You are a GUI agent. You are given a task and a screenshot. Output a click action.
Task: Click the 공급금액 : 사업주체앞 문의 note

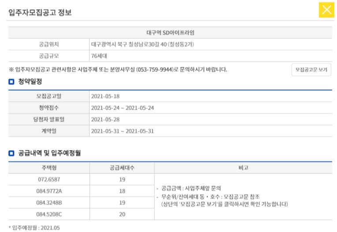pyautogui.click(x=191, y=188)
